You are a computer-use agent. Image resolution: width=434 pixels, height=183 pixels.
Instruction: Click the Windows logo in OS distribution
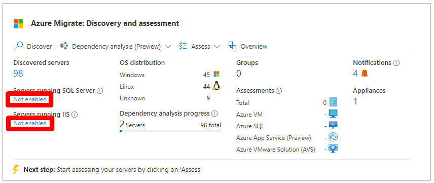click(216, 74)
